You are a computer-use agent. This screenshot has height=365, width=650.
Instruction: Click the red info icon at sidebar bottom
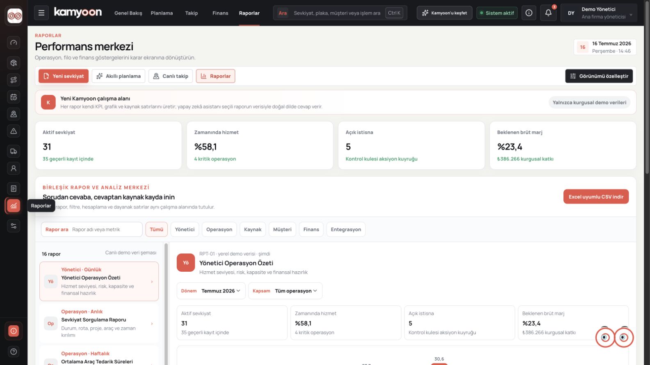(x=14, y=331)
